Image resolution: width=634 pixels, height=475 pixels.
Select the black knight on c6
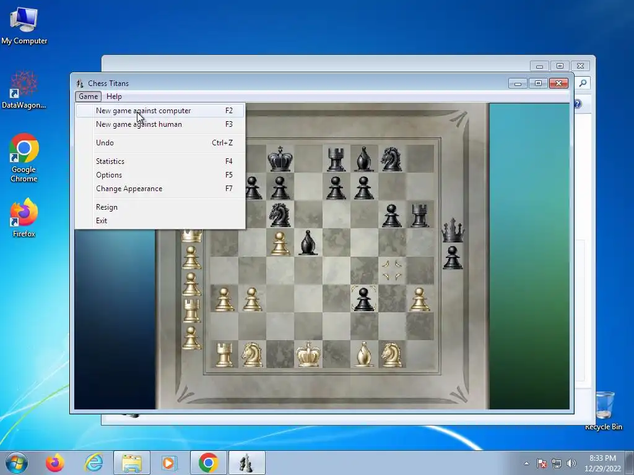click(x=280, y=215)
